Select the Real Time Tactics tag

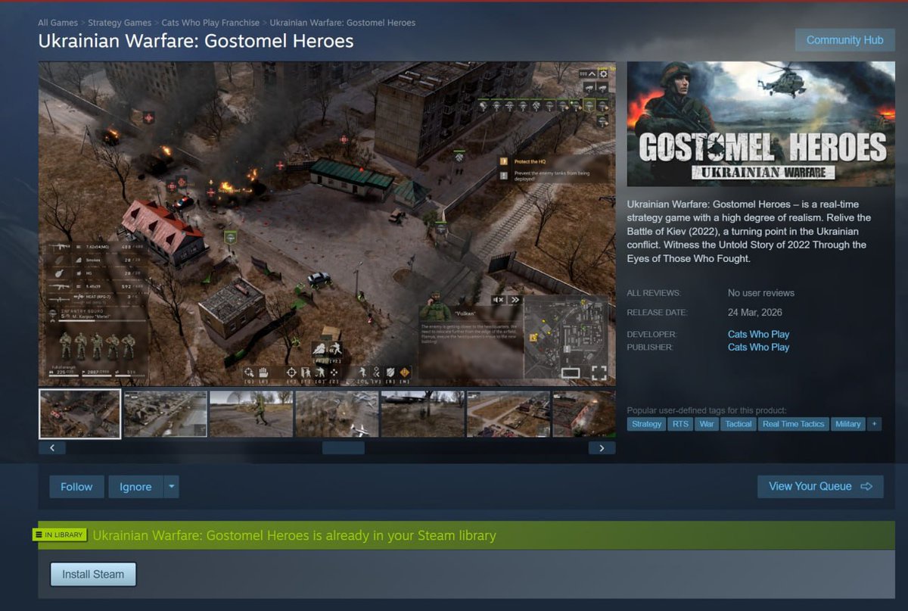[x=793, y=424]
